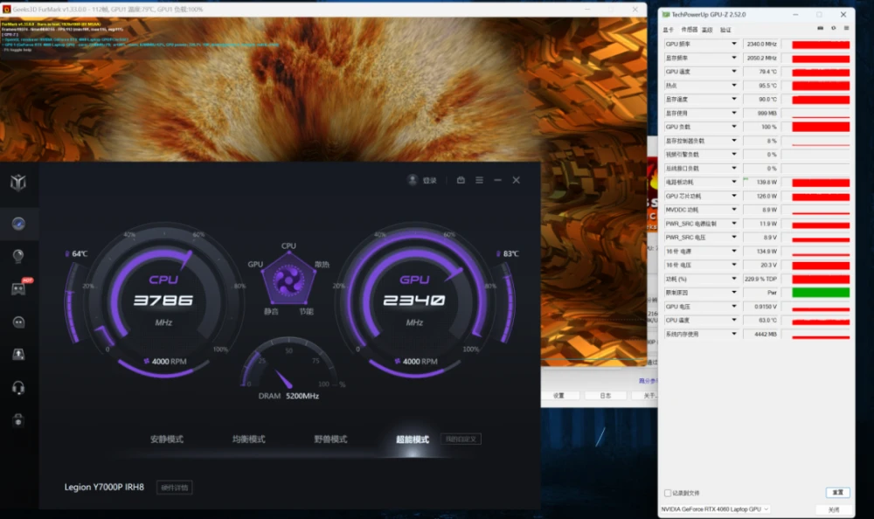
Task: Click the GPU fan 4000 RPM indicator
Action: [416, 361]
